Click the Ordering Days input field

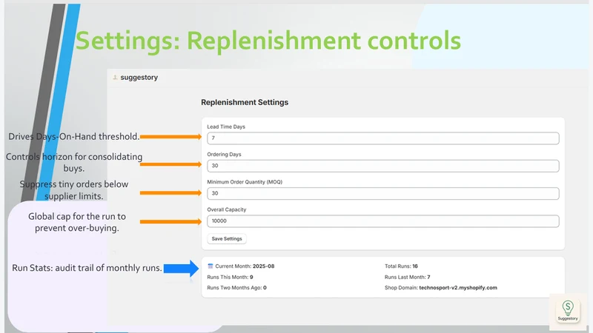(x=382, y=166)
